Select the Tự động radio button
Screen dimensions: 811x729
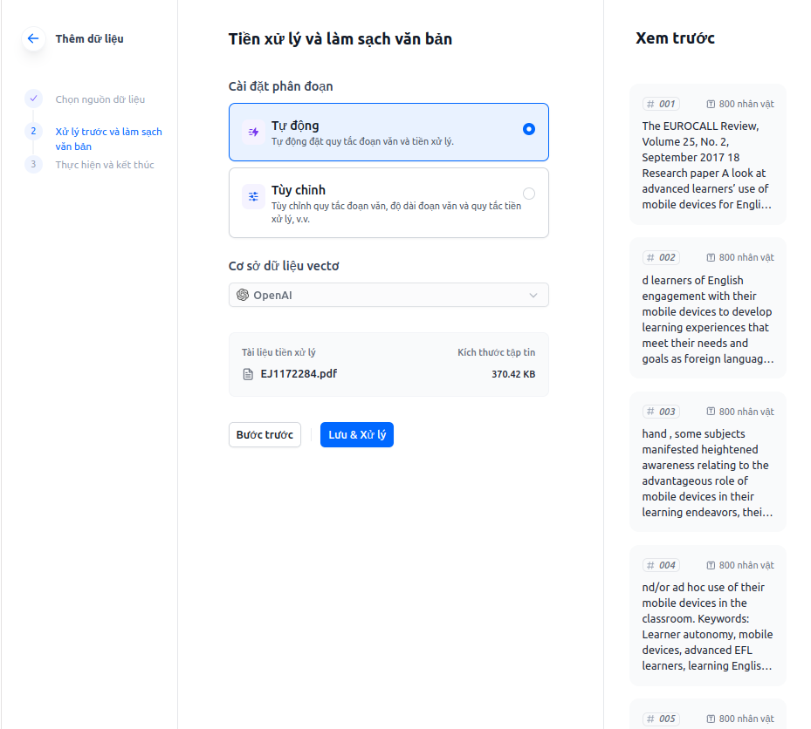tap(528, 129)
